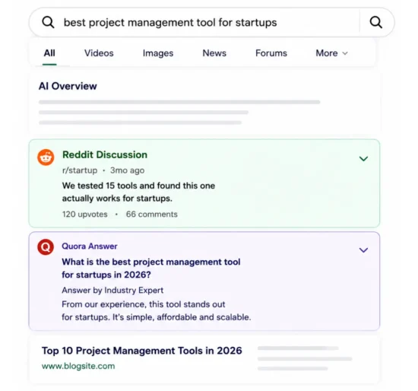The width and height of the screenshot is (418, 391).
Task: Click the magnifier icon left of search query
Action: click(x=48, y=22)
